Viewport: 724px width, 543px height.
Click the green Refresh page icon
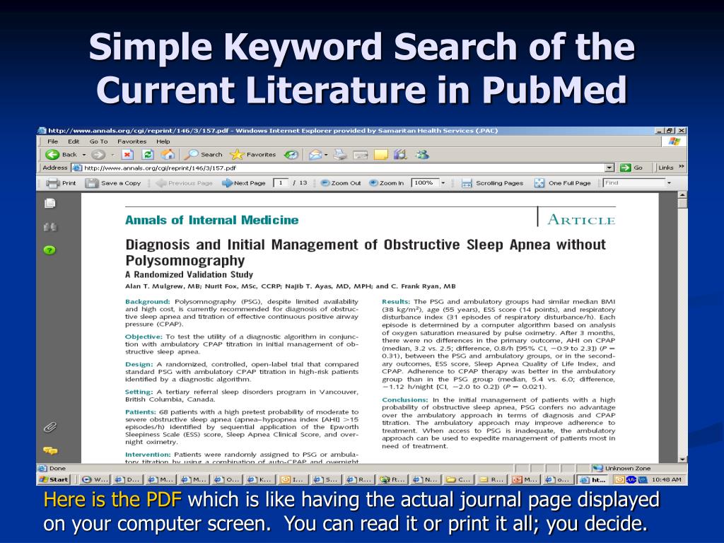pyautogui.click(x=148, y=155)
